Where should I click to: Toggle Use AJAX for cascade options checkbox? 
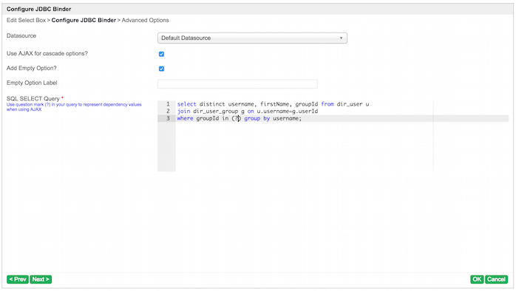(x=161, y=54)
